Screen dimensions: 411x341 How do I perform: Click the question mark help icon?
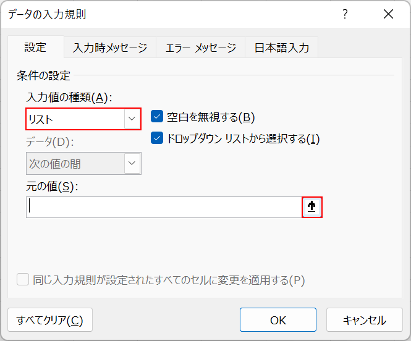[x=345, y=14]
